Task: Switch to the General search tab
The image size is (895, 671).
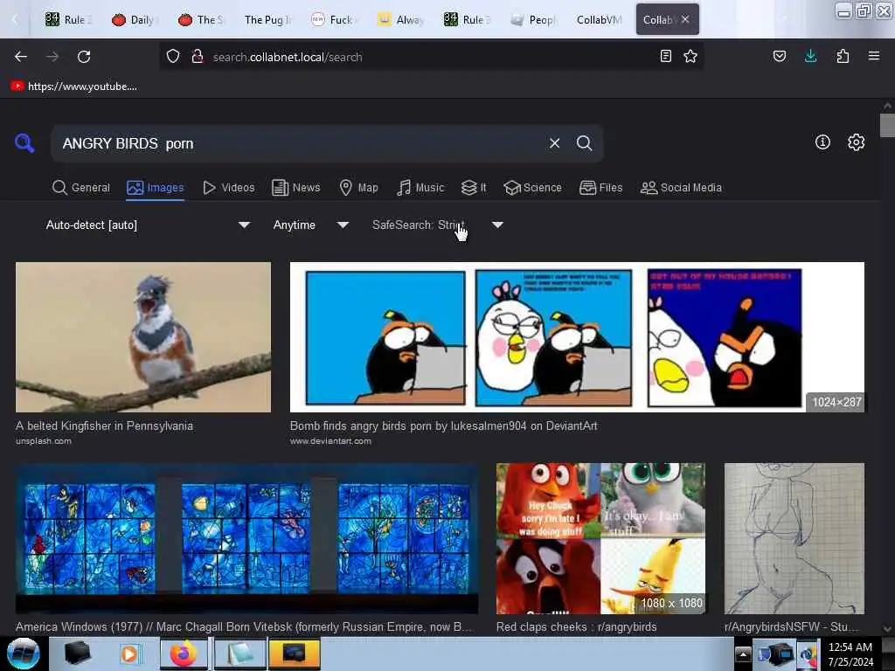Action: click(81, 188)
